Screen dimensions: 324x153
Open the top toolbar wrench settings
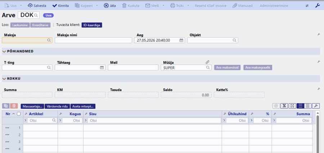(318, 5)
